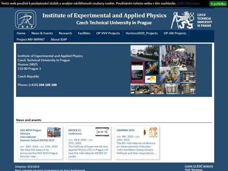Click the Login to IEAP website link
This screenshot has width=228, height=171.
(x=199, y=166)
